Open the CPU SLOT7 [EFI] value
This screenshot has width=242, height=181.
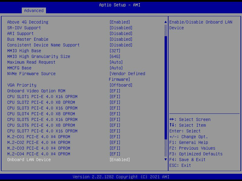[115, 131]
